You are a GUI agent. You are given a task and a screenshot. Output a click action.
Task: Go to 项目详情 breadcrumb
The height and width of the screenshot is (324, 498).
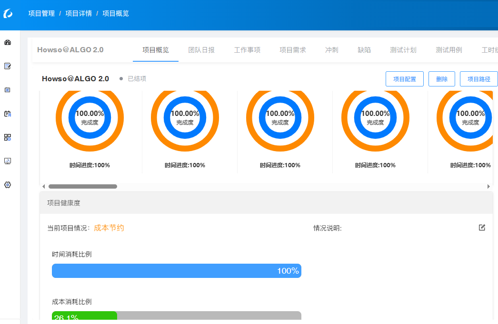[x=79, y=13]
